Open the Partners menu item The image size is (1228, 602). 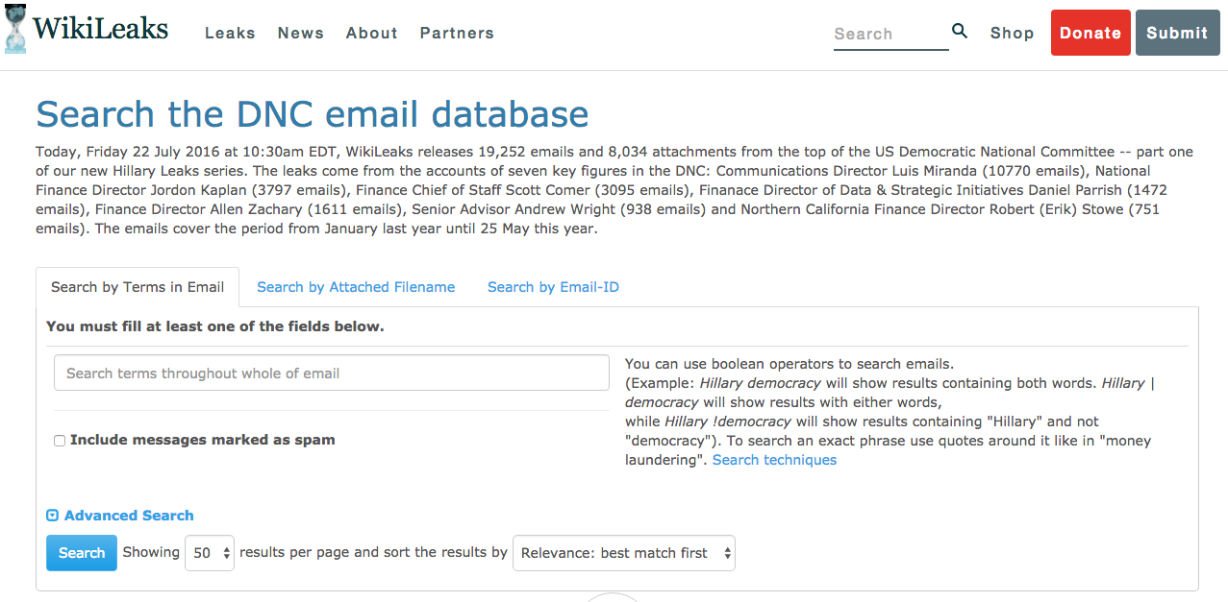click(457, 33)
